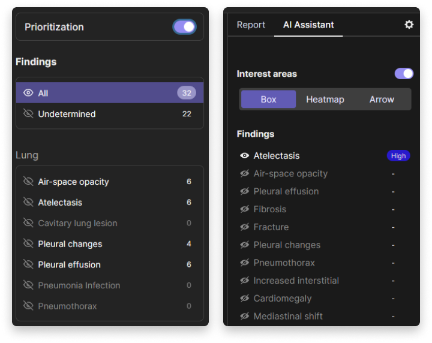Viewport: 432px width, 343px height.
Task: Click the High badge for Atelectasis
Action: click(x=398, y=156)
